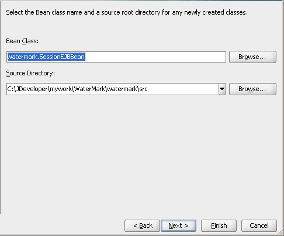Click the Source Directory label
Screen dimensions: 284x236
pyautogui.click(x=30, y=73)
